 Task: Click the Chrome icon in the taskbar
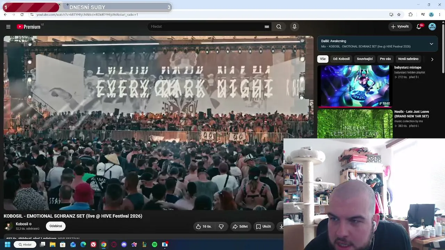(104, 244)
